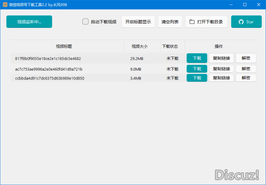Click the GitHub Star button

point(246,22)
